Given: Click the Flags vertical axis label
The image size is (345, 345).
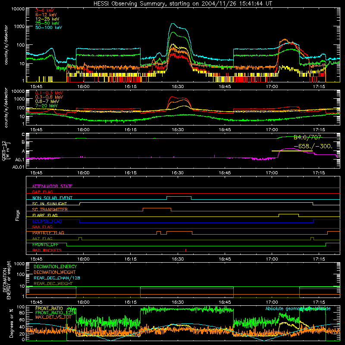Looking at the screenshot, I should click(x=18, y=215).
